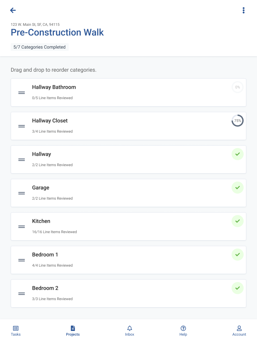The width and height of the screenshot is (257, 343).
Task: Click the Hallway Closet reorder handle
Action: (x=21, y=126)
